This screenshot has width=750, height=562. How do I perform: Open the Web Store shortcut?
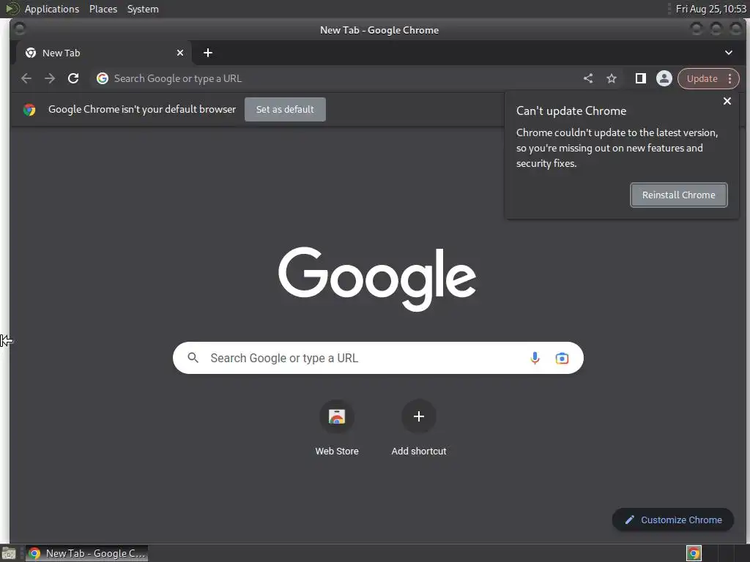pos(337,427)
